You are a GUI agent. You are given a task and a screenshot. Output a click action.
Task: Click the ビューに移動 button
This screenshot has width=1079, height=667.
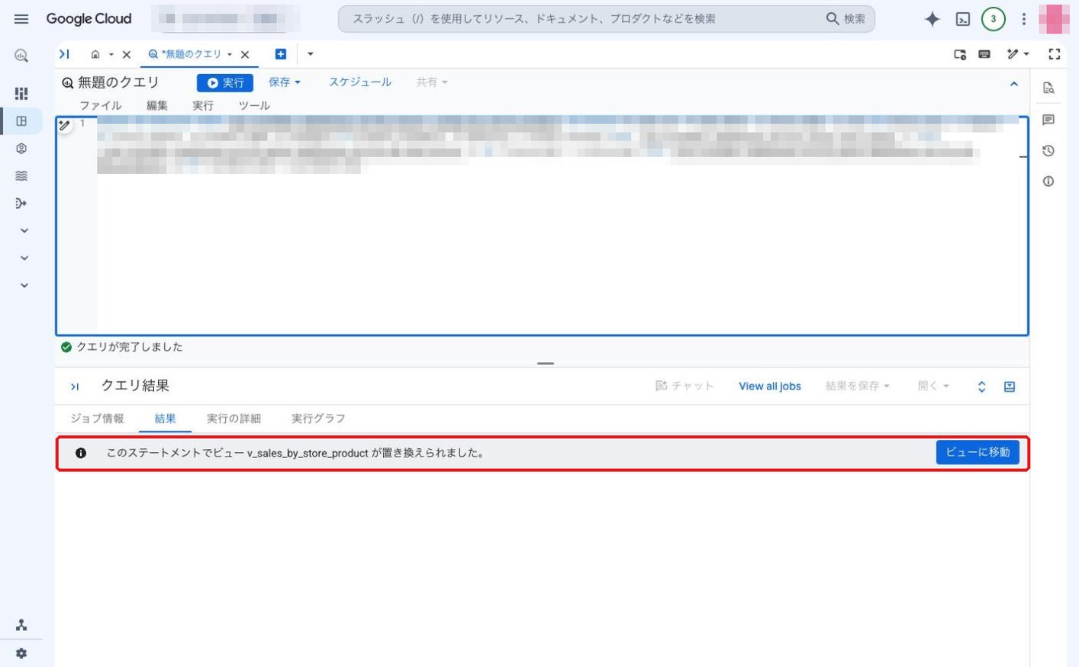click(978, 453)
